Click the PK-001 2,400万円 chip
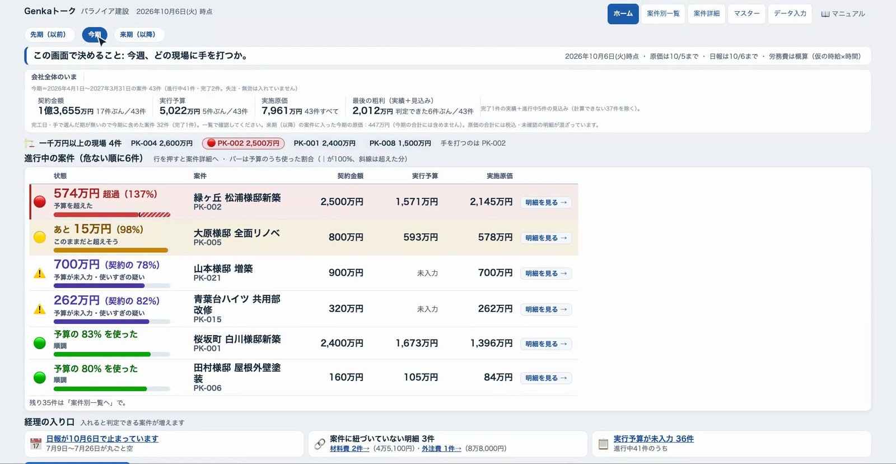The width and height of the screenshot is (896, 464). coord(325,143)
